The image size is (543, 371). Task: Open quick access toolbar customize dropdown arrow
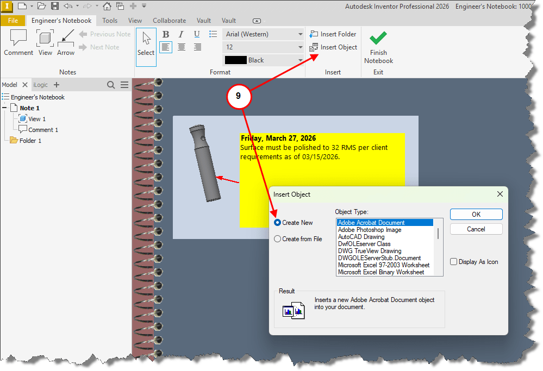coord(144,6)
